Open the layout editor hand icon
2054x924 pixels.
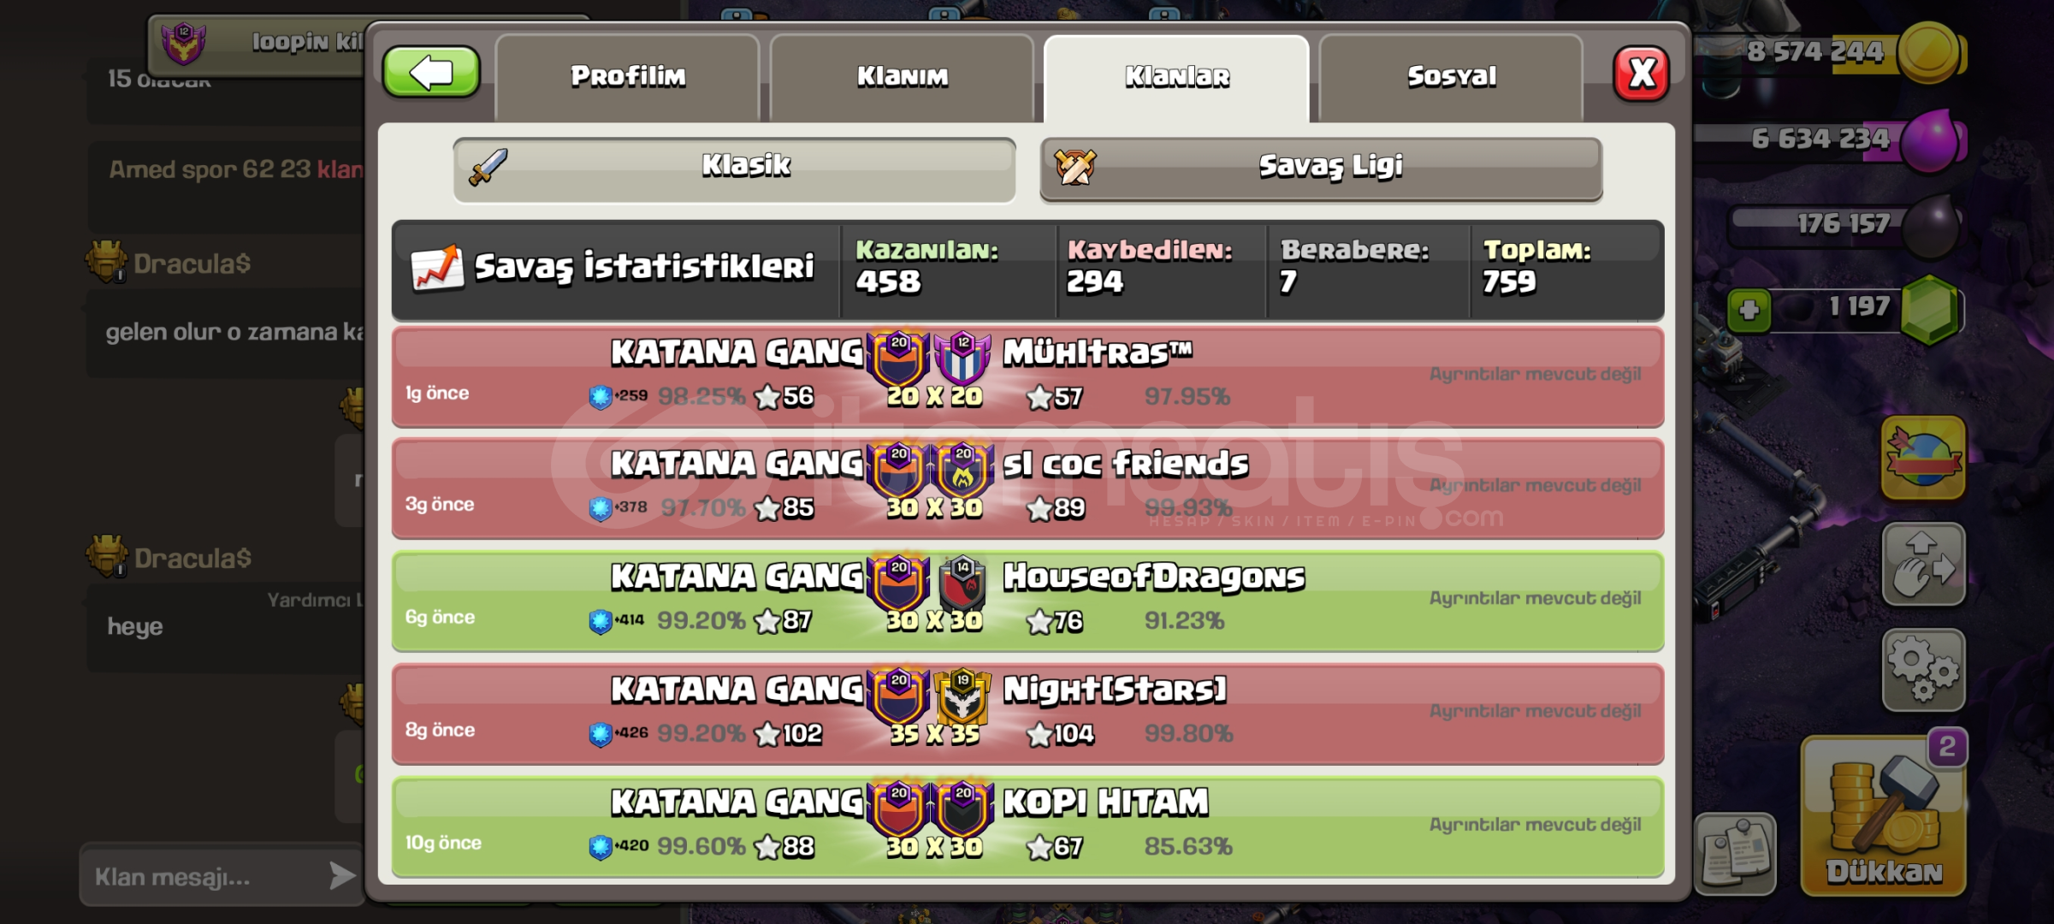pyautogui.click(x=1923, y=565)
